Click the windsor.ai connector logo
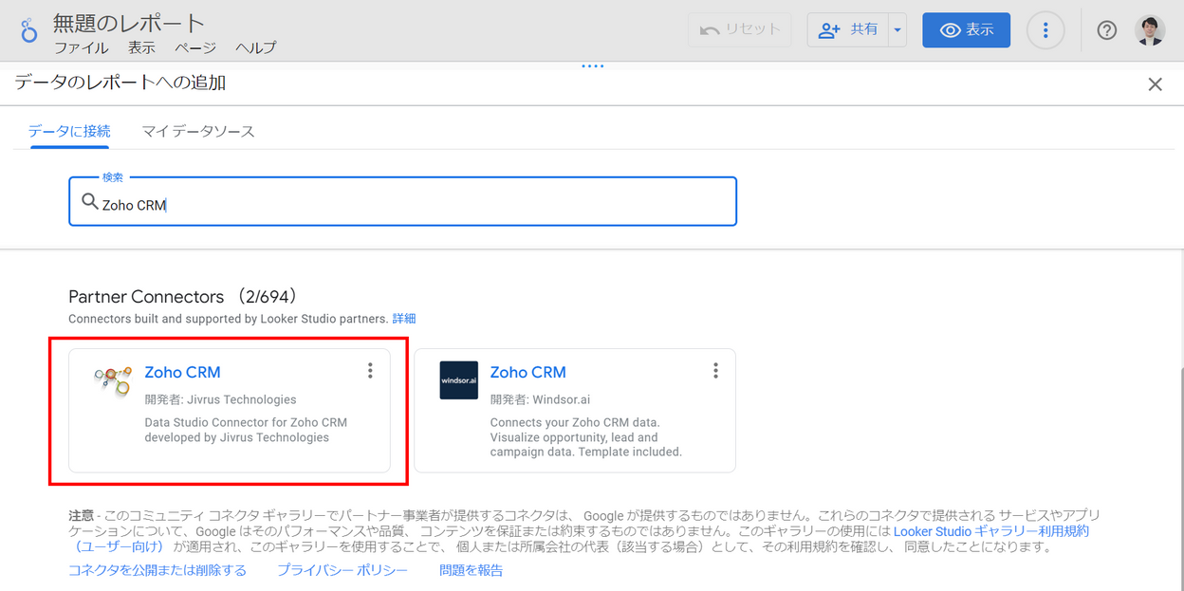This screenshot has width=1184, height=591. [x=459, y=380]
